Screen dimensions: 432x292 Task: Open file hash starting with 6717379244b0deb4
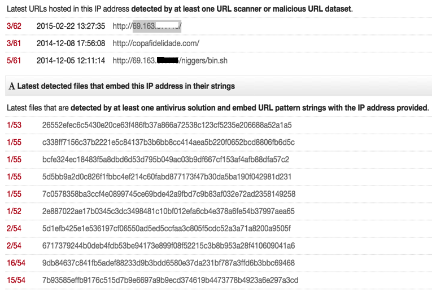pos(169,246)
